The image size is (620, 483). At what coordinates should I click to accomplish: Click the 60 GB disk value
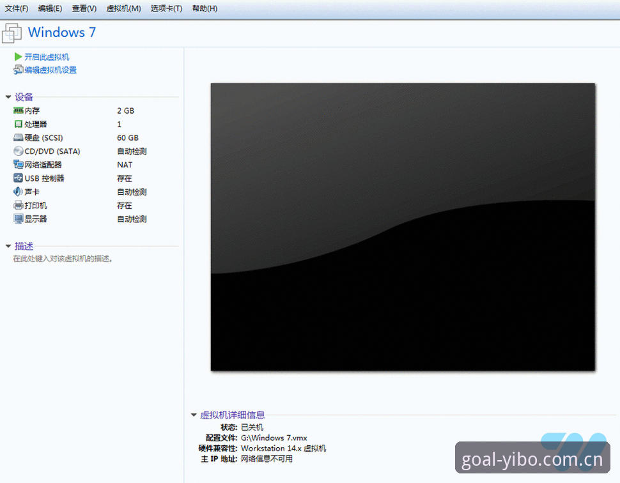point(128,137)
